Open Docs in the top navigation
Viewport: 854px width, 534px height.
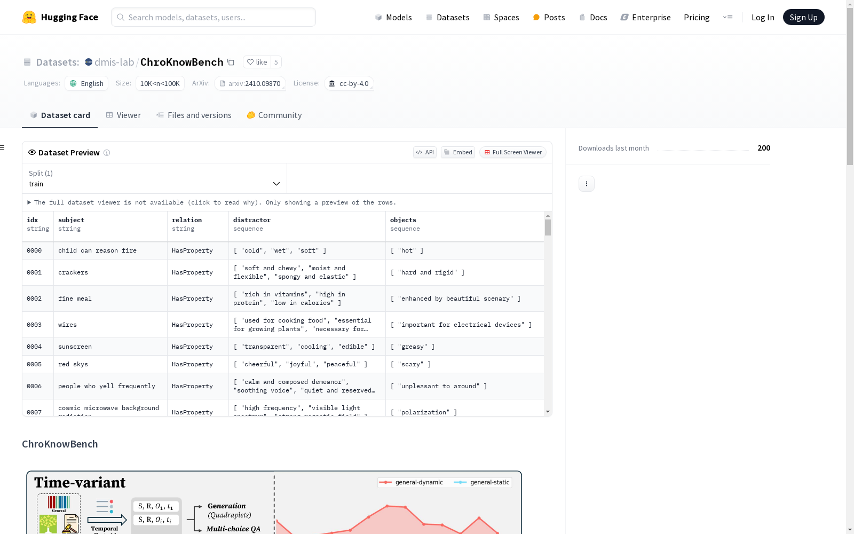coord(593,17)
